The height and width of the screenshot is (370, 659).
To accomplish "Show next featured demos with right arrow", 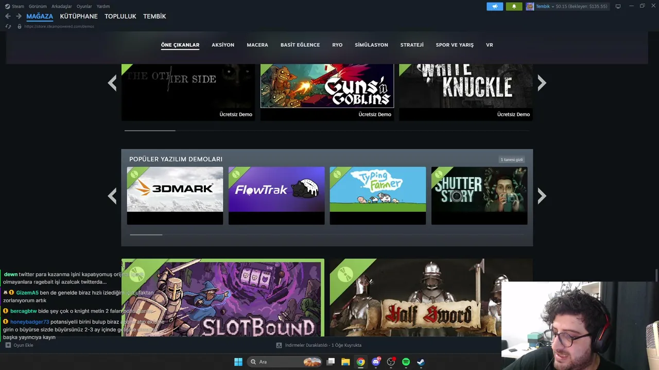I will (x=542, y=83).
